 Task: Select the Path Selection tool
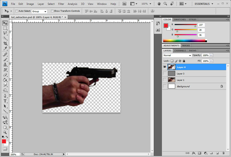pyautogui.click(x=5, y=106)
